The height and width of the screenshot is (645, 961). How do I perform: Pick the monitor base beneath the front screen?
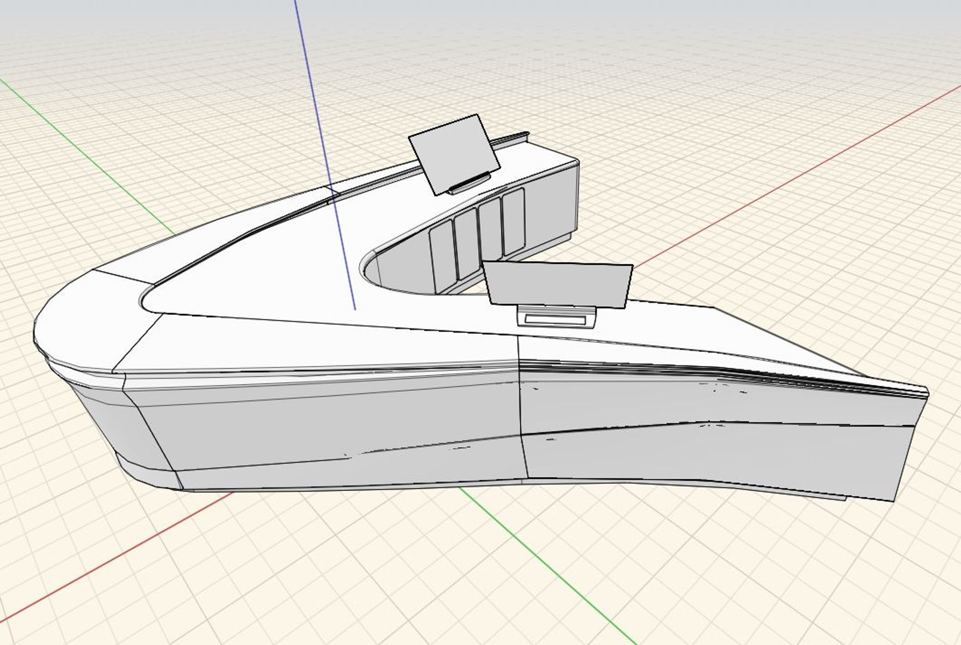pyautogui.click(x=556, y=316)
